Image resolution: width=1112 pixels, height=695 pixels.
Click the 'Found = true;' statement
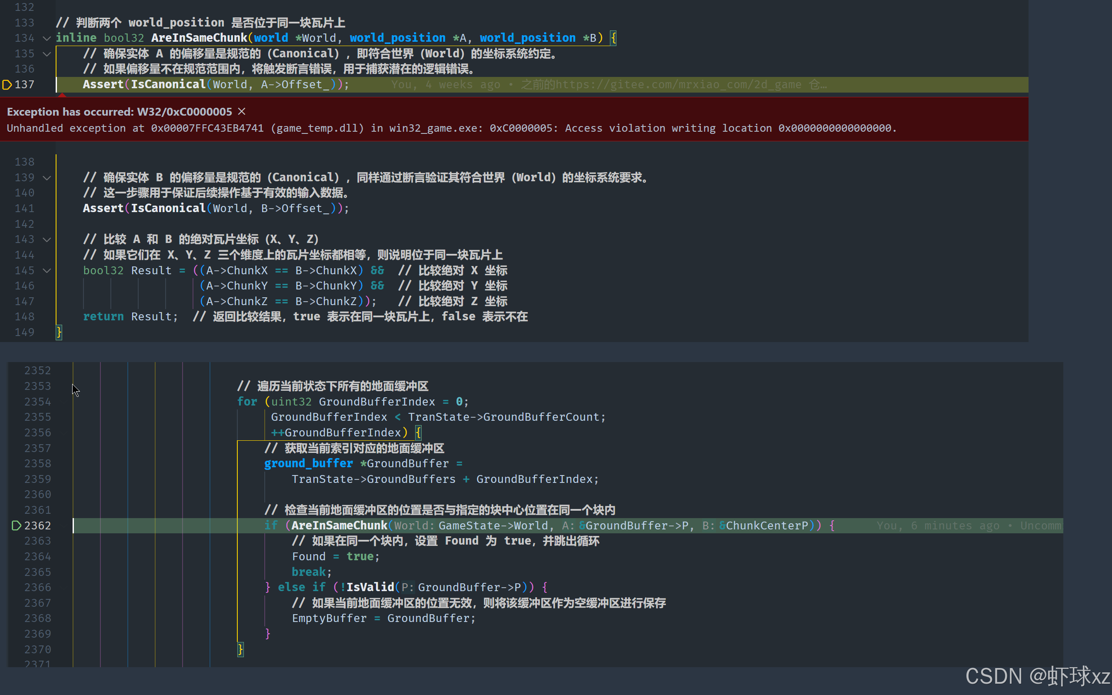point(336,557)
